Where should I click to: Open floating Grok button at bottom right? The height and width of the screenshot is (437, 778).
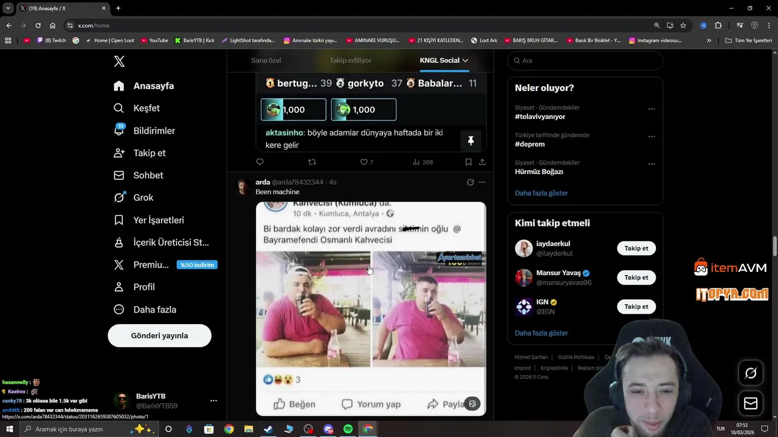tap(751, 373)
